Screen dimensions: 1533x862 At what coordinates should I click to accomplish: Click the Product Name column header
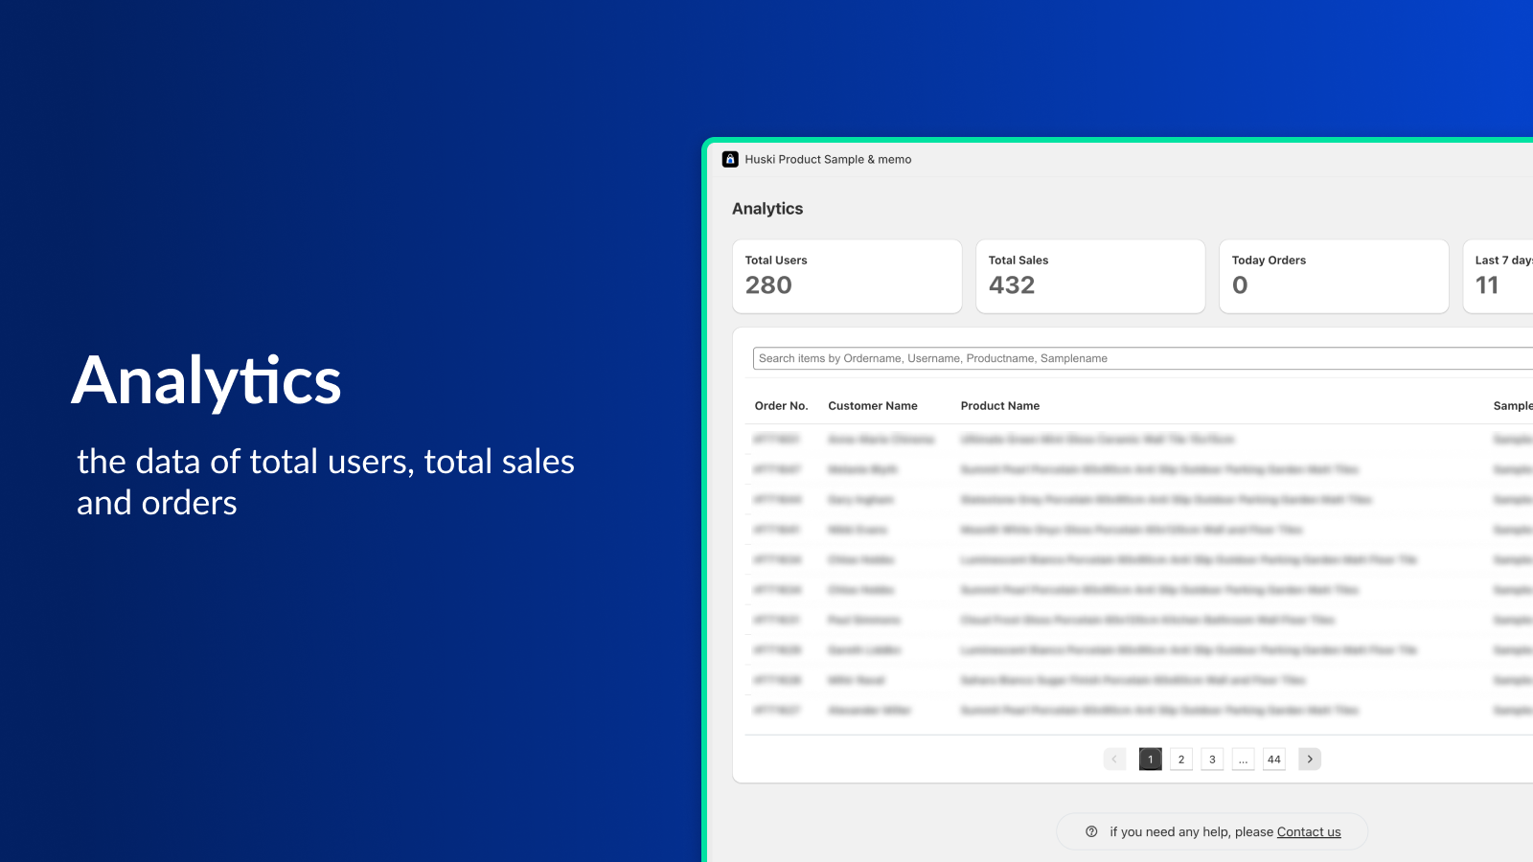(x=1000, y=406)
